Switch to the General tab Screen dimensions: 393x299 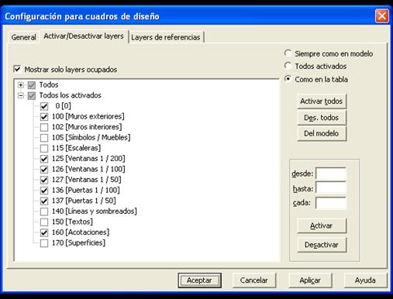coord(23,37)
